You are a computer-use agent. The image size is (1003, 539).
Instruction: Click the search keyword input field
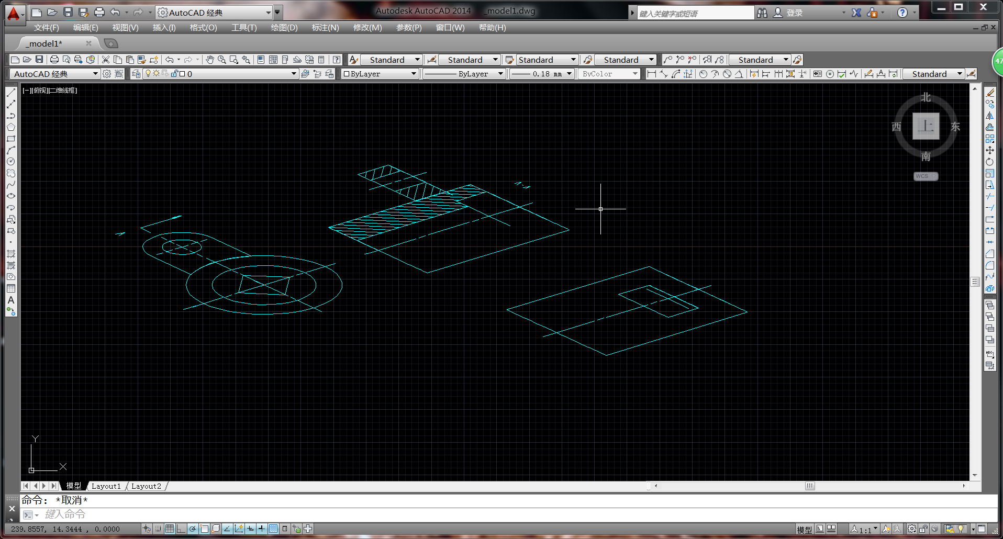pyautogui.click(x=695, y=13)
